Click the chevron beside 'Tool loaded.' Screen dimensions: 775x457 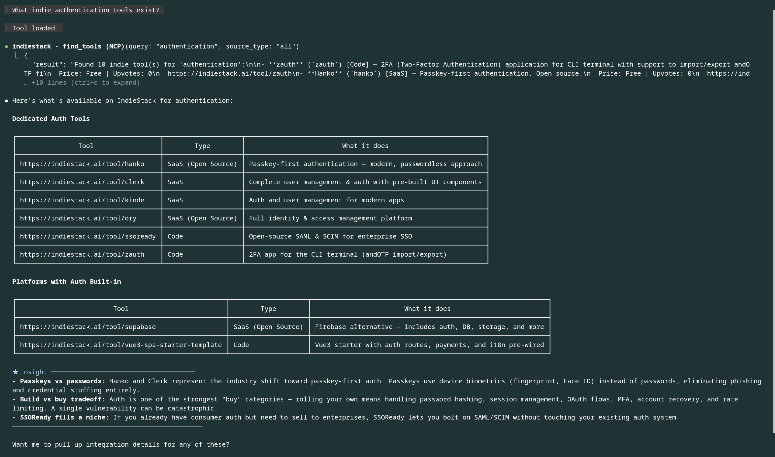tap(6, 28)
